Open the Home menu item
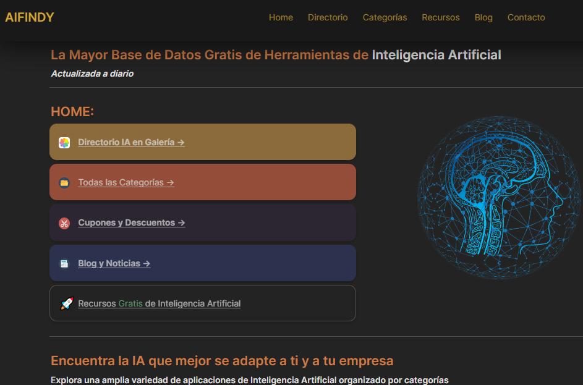The width and height of the screenshot is (583, 385). [281, 17]
